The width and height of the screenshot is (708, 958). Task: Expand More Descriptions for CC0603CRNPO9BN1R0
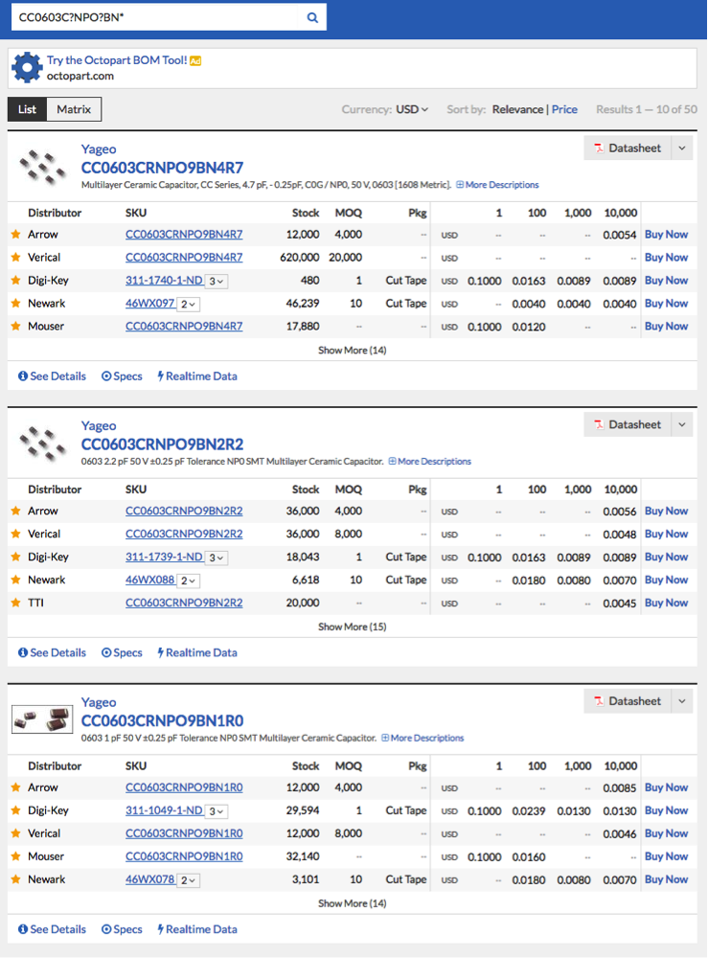pyautogui.click(x=423, y=738)
